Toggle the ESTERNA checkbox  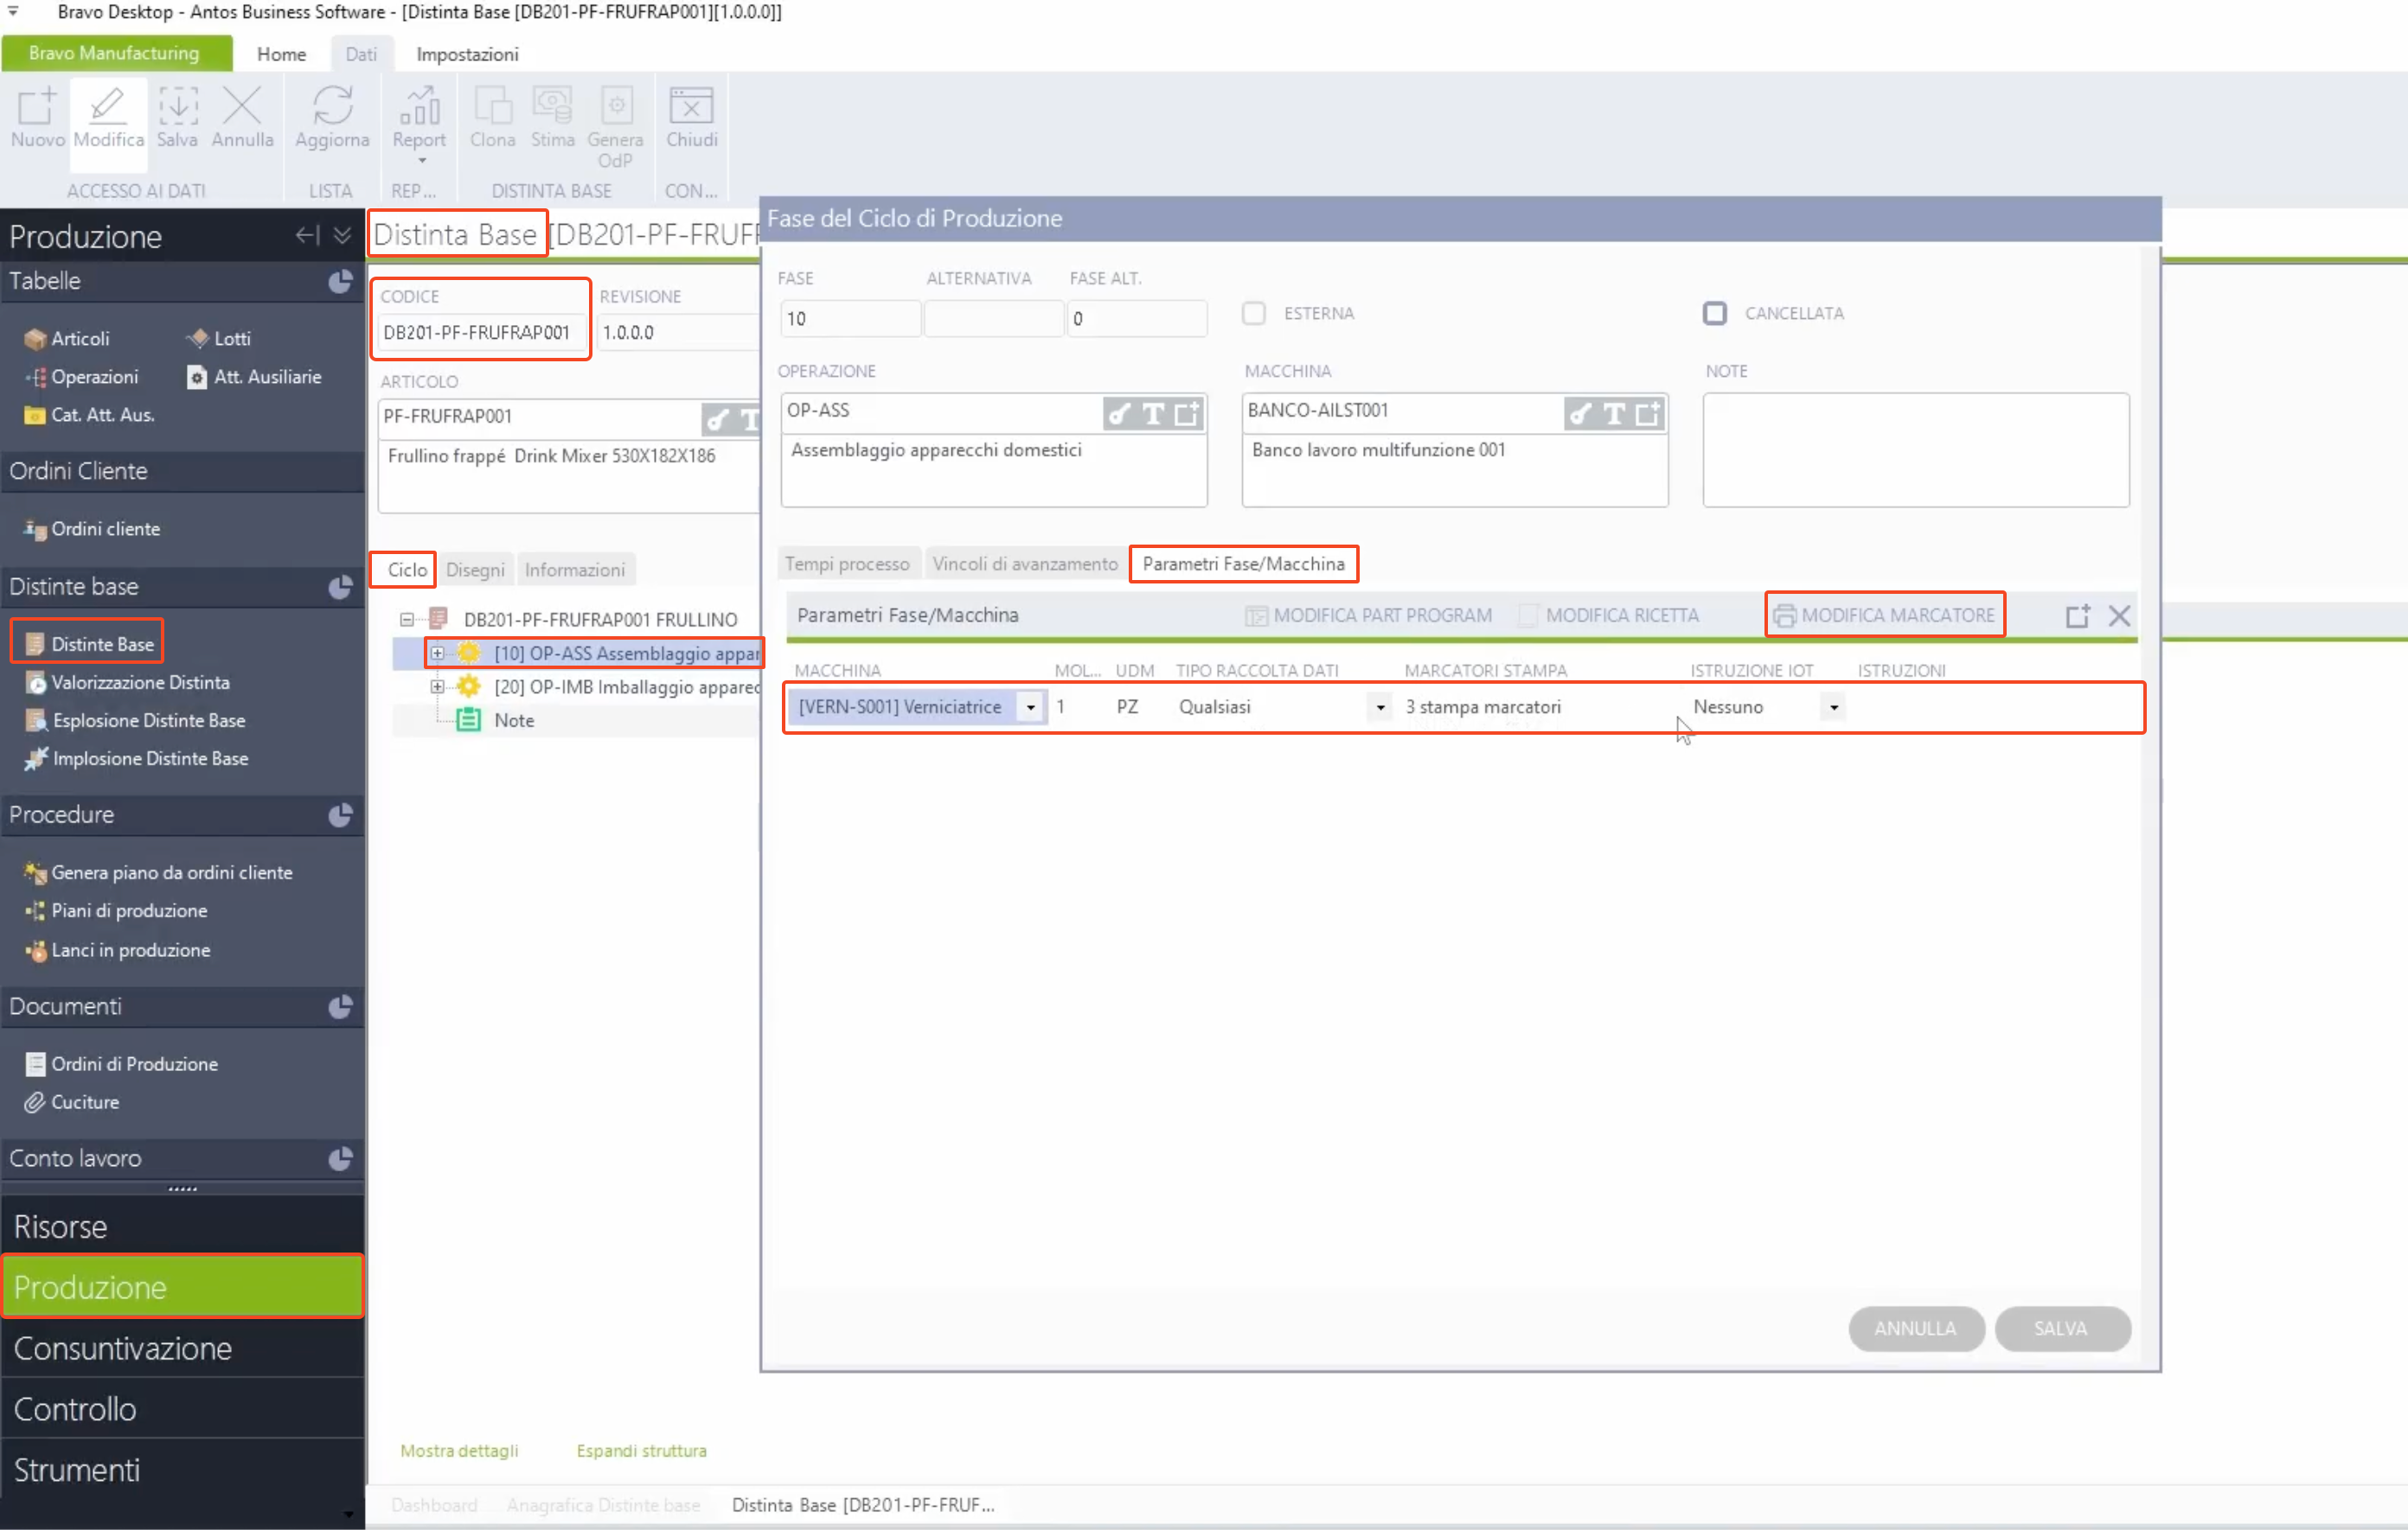[1253, 313]
